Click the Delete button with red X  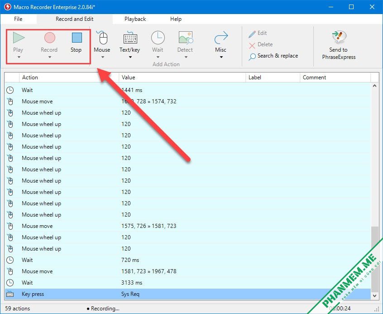tap(261, 44)
